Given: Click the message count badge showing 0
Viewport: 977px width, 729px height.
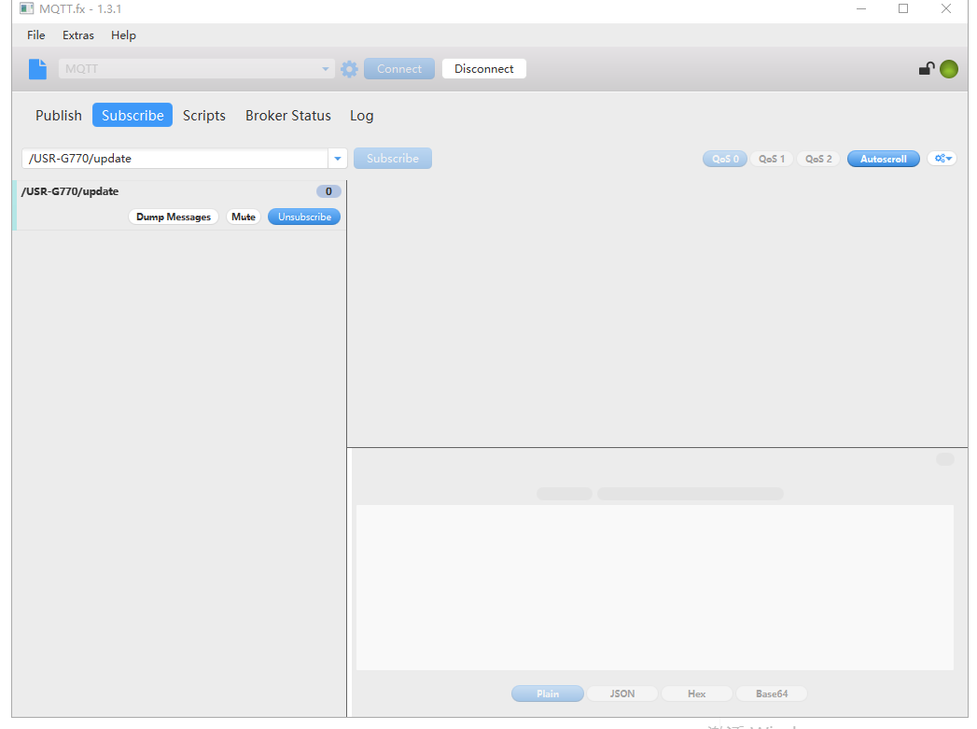Looking at the screenshot, I should click(x=328, y=191).
